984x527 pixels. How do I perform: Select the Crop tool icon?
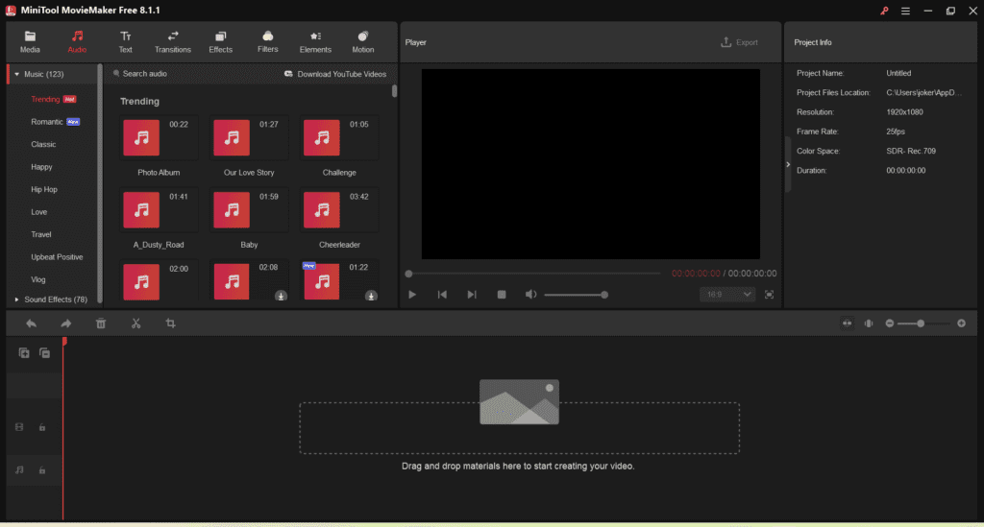170,323
